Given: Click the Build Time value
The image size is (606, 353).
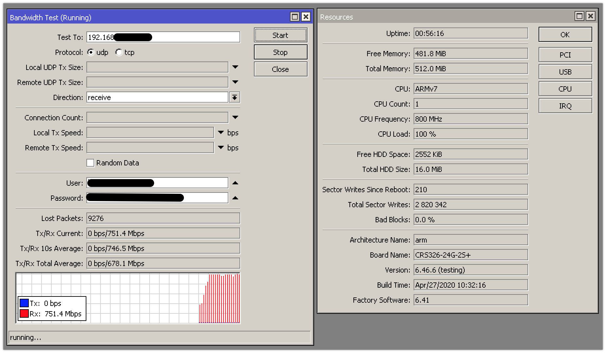Looking at the screenshot, I should click(x=471, y=285).
